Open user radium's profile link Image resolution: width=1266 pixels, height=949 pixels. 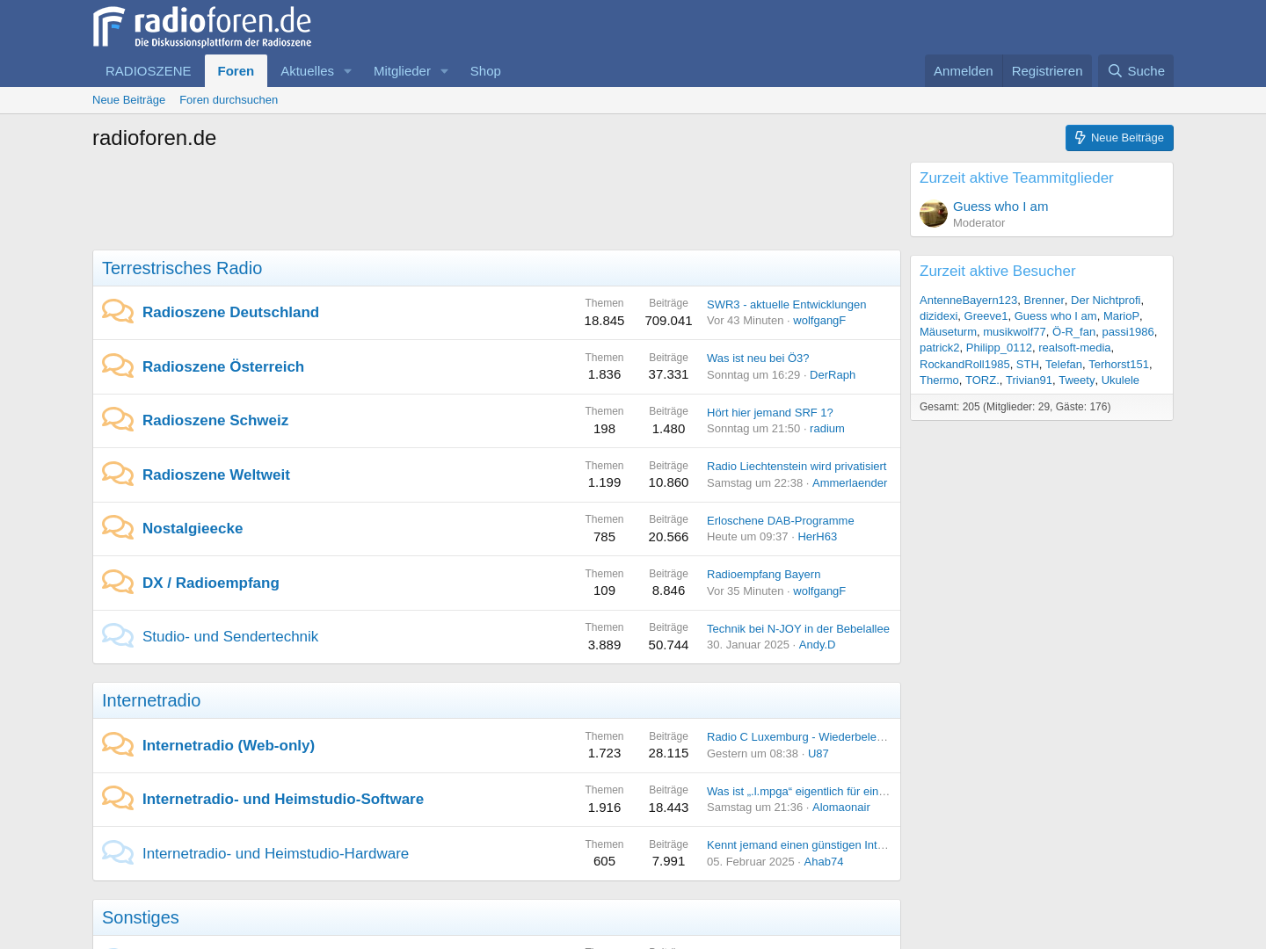(826, 428)
